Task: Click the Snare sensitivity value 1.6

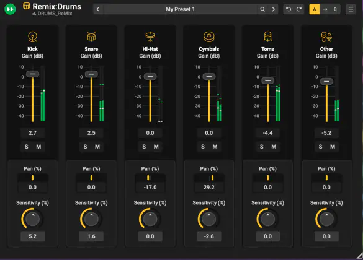Action: tap(91, 236)
